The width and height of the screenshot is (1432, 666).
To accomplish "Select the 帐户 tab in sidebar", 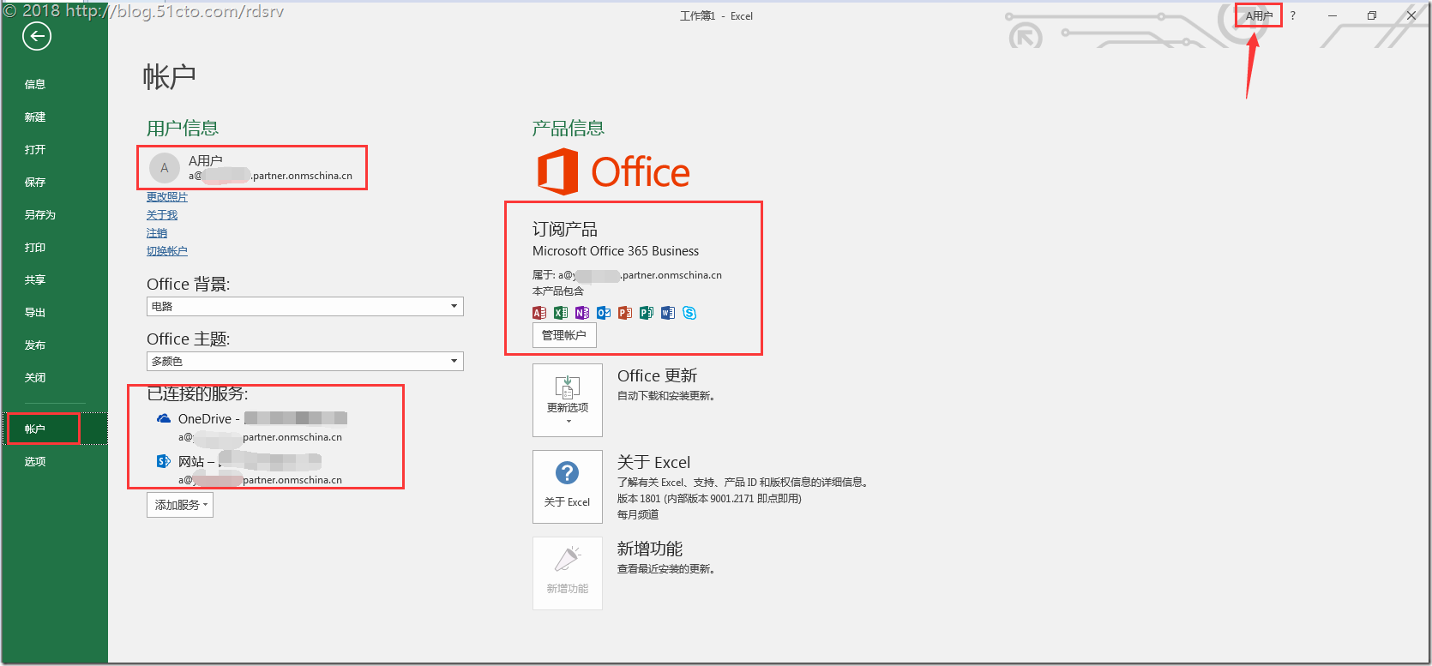I will click(x=55, y=429).
